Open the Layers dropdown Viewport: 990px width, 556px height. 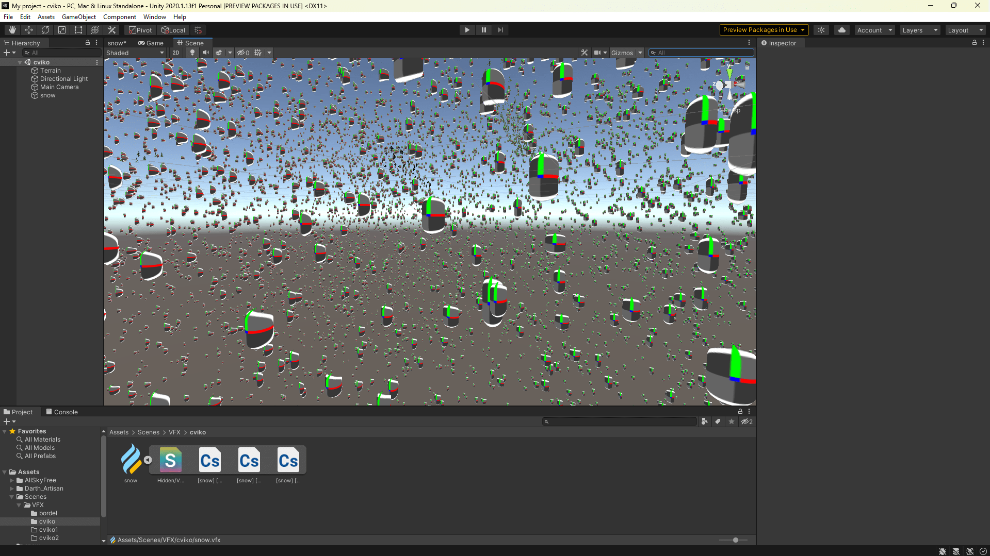click(x=920, y=30)
